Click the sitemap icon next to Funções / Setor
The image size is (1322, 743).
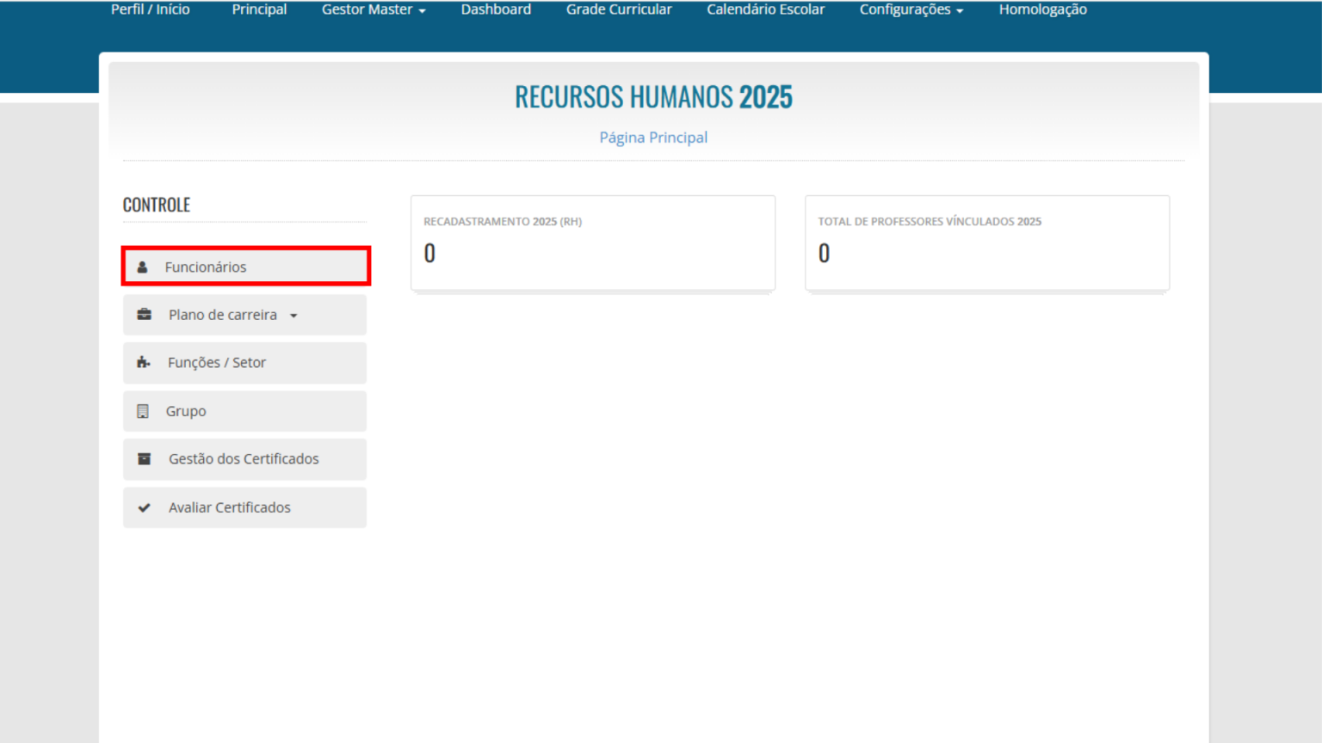(x=143, y=362)
